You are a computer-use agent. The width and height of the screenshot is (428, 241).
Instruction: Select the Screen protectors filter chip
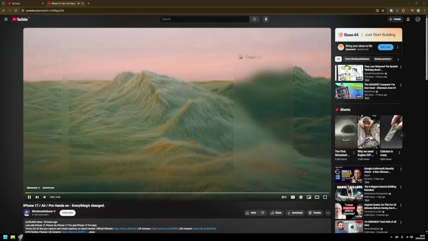[x=383, y=59]
